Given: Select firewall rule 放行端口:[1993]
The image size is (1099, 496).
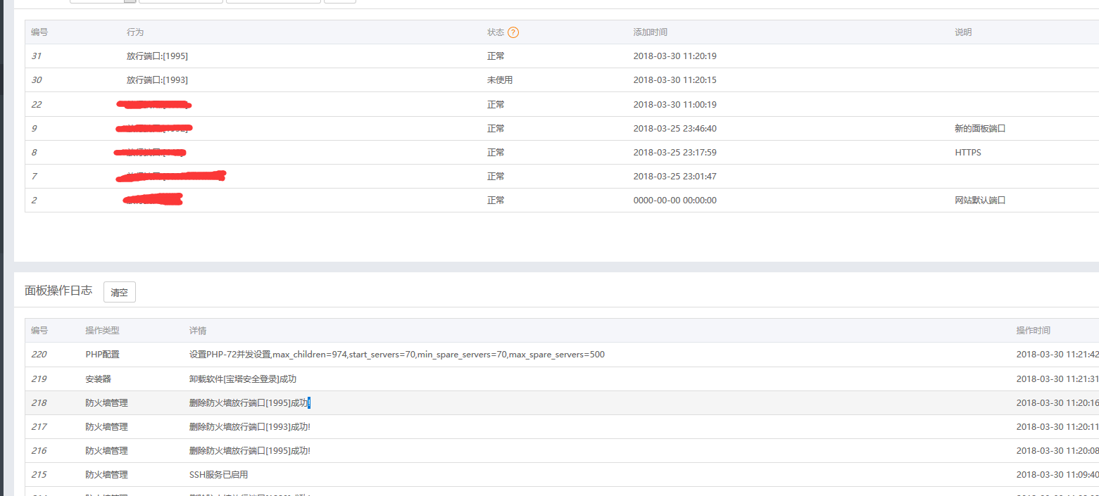Looking at the screenshot, I should [157, 80].
